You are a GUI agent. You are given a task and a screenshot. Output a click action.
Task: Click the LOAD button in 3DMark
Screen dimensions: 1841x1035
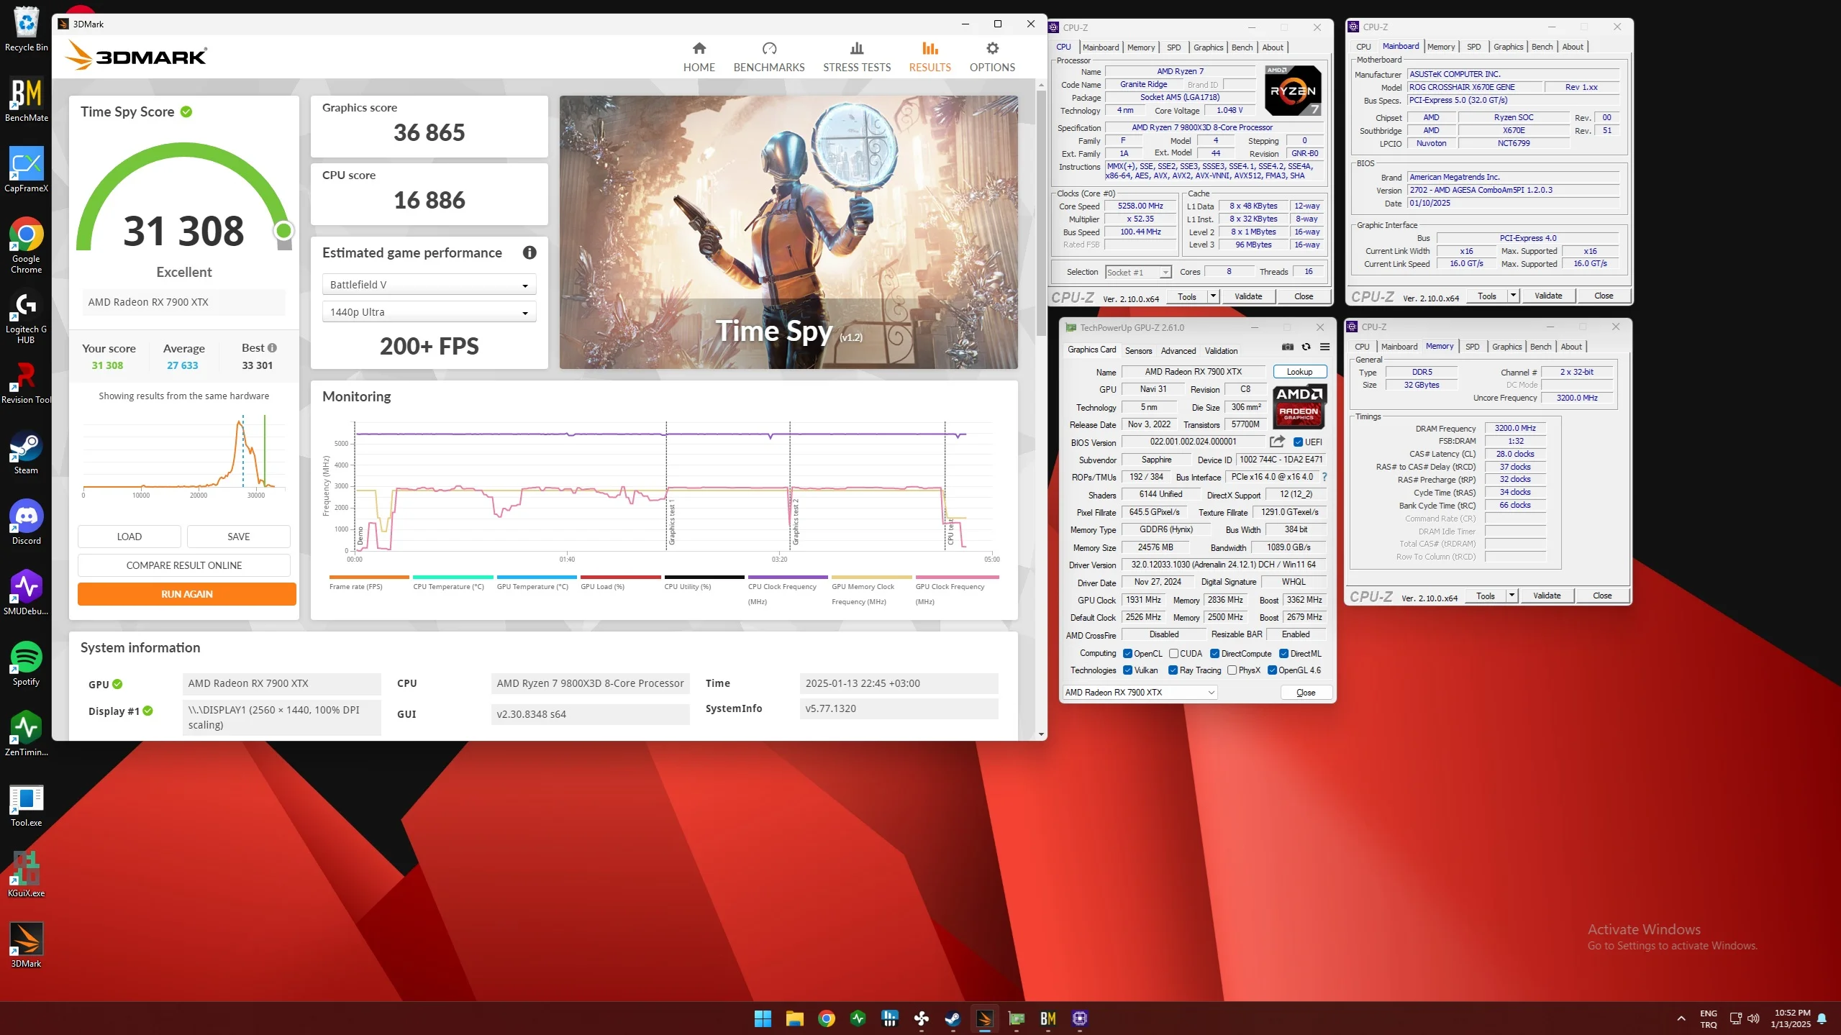point(129,537)
